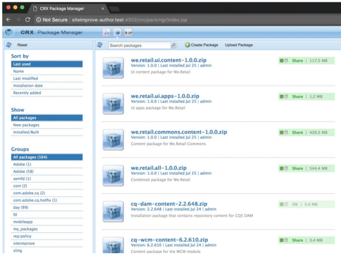Click package icon for we.retail.ui.content

113,67
